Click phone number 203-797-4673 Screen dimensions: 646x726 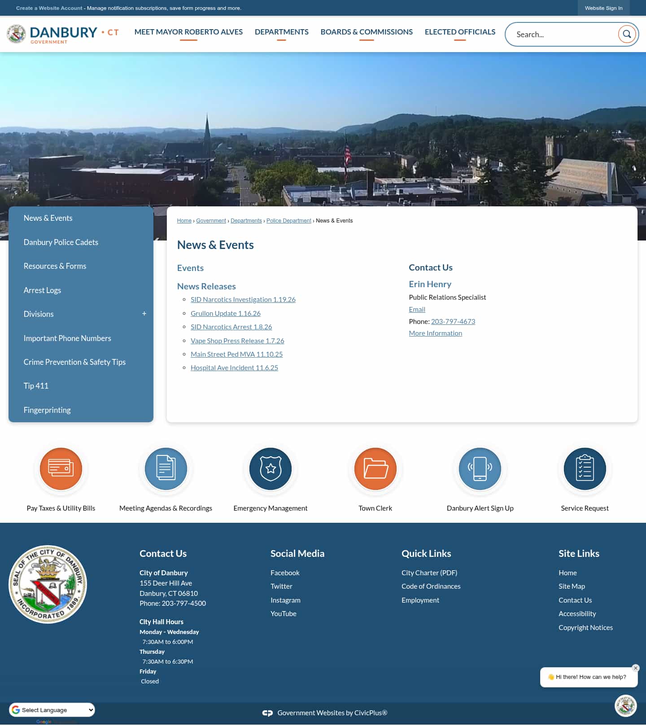453,322
